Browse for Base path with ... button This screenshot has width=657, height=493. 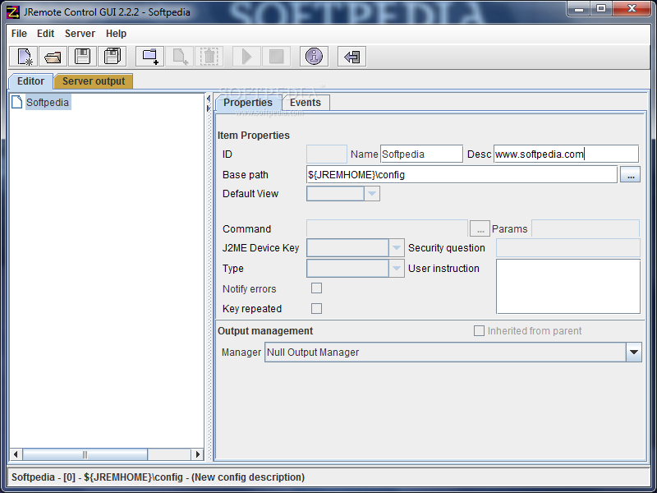(x=631, y=174)
